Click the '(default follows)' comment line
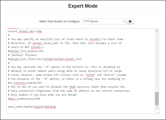The width and height of the screenshot is (166, 120). 23,55
